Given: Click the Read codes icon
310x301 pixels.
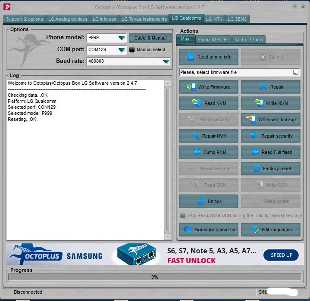Looking at the screenshot, I should point(258,202).
